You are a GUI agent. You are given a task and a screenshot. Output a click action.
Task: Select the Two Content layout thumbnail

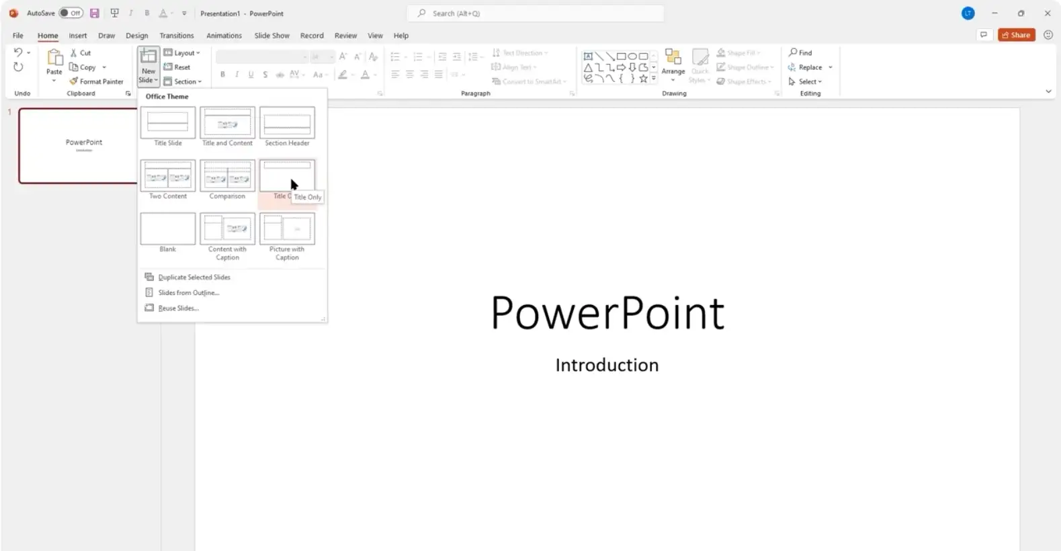[167, 176]
